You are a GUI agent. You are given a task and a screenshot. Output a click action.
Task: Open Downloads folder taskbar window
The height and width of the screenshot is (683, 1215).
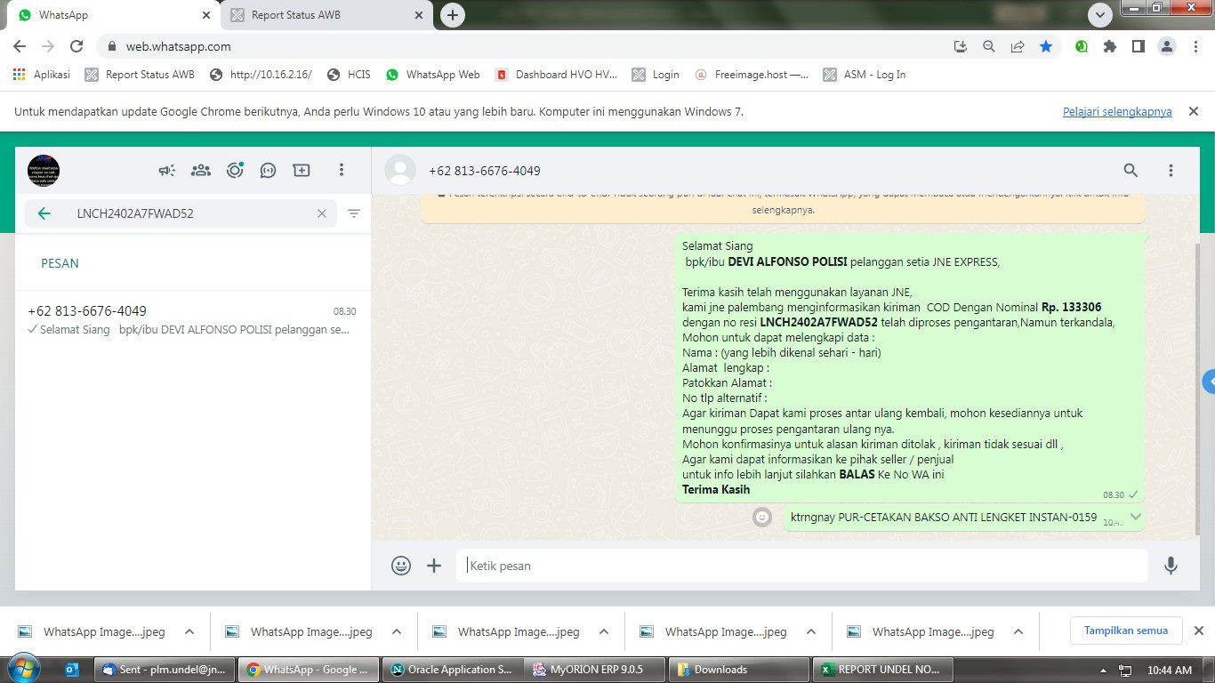(x=738, y=670)
